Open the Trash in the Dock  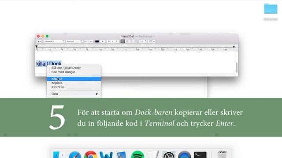(x=222, y=154)
